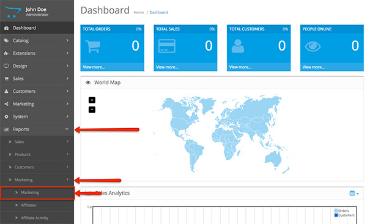367x224 pixels.
Task: Expand the Catalog menu chevron
Action: tap(67, 40)
